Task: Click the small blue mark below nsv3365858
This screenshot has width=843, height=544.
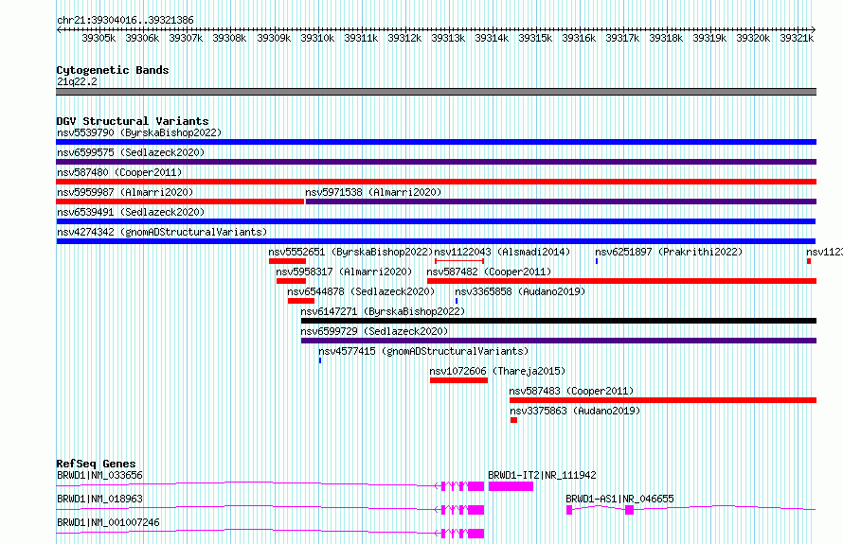Action: tap(457, 301)
